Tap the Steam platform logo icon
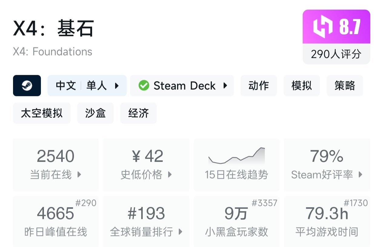 tap(27, 86)
